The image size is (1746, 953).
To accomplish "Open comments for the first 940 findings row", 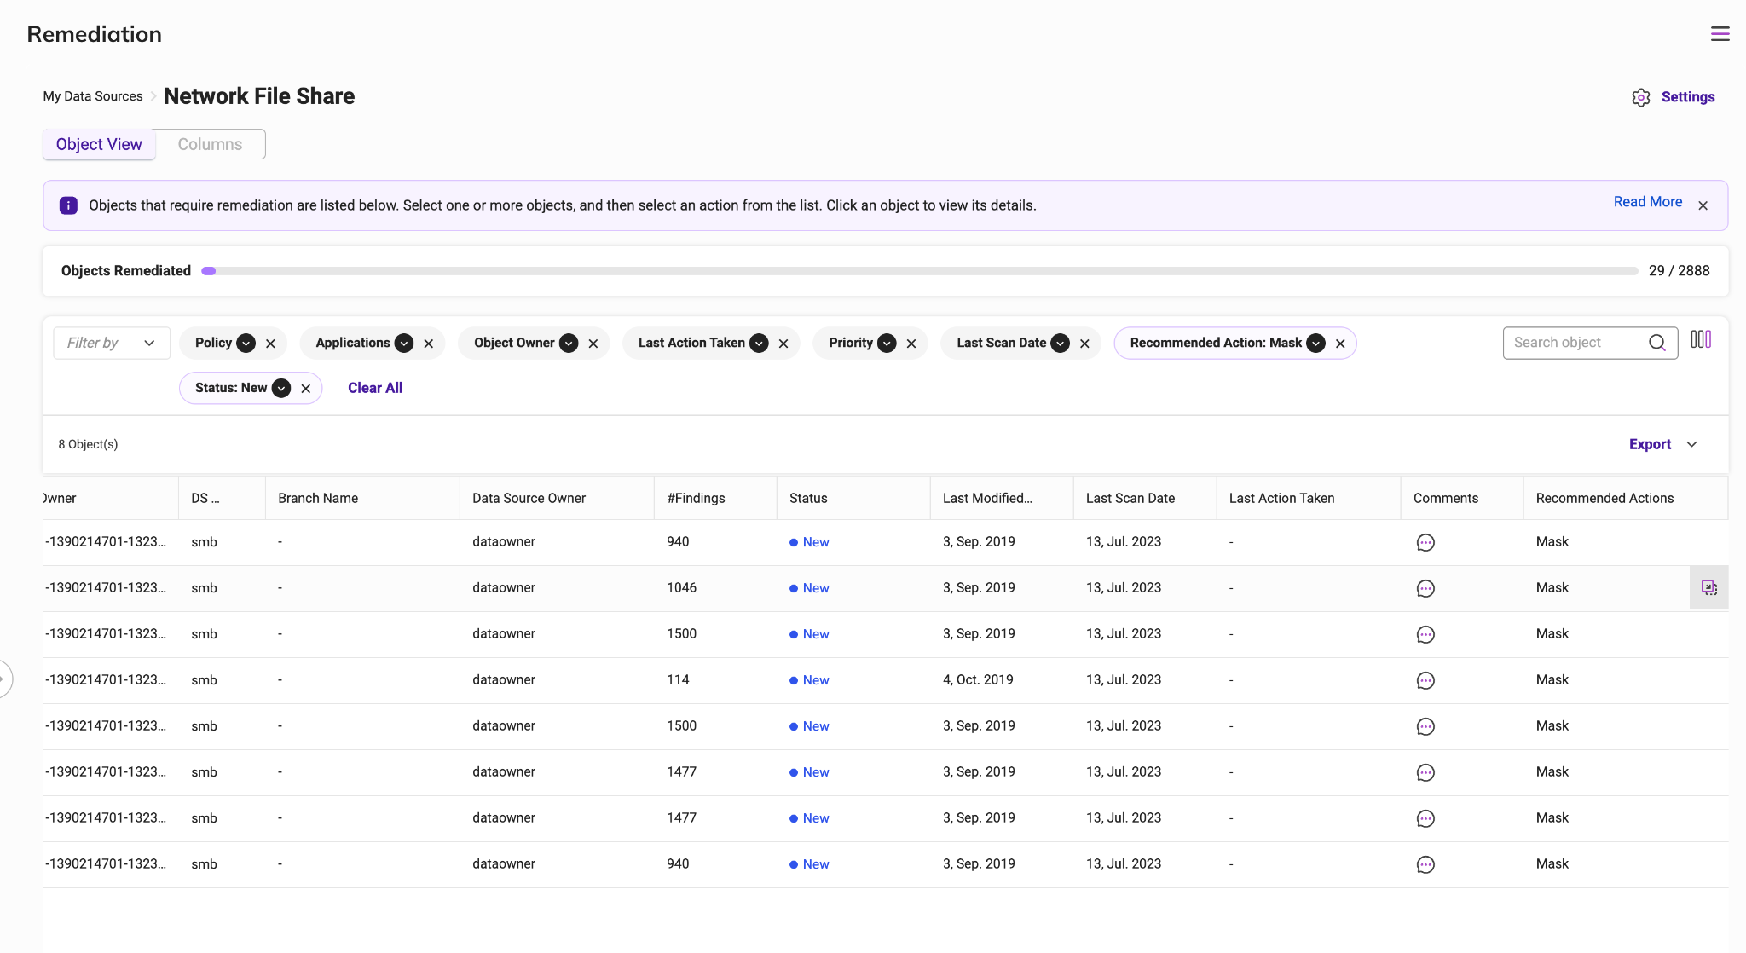I will 1425,543.
